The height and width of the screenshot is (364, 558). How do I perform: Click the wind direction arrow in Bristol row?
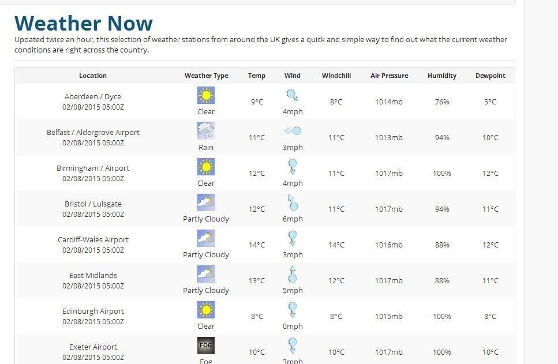pos(293,202)
